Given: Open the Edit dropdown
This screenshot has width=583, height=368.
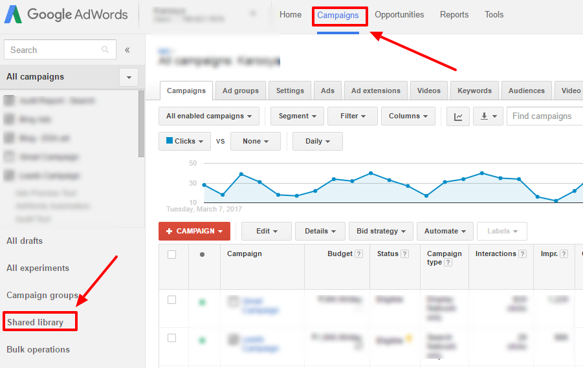Looking at the screenshot, I should [x=267, y=231].
